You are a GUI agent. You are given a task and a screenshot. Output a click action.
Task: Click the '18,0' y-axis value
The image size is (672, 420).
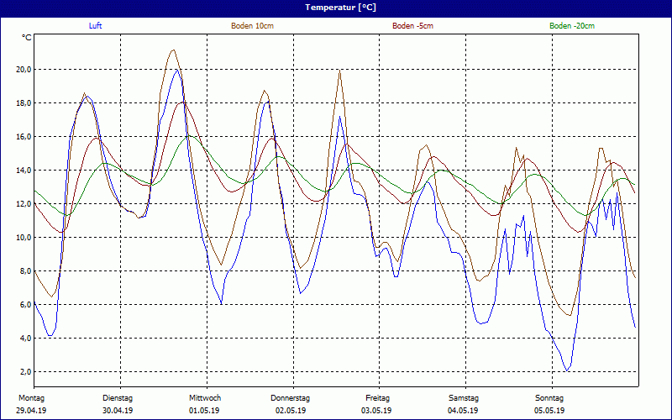click(24, 102)
